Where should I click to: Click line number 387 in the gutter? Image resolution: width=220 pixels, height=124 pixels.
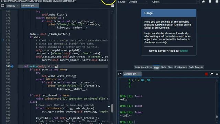[x=8, y=70]
